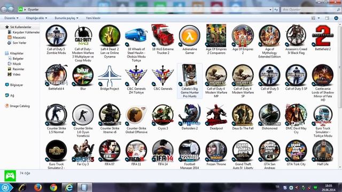
Task: Launch Firefox from the taskbar
Action: pos(38,187)
